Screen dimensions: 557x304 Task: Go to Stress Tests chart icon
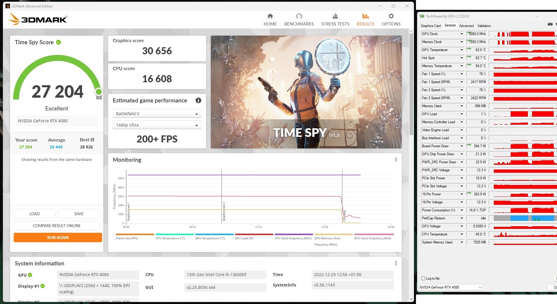(x=335, y=16)
